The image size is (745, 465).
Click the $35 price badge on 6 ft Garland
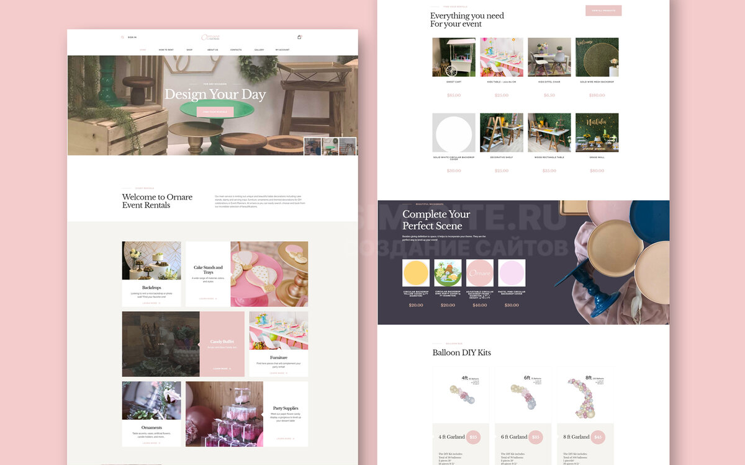click(x=536, y=437)
